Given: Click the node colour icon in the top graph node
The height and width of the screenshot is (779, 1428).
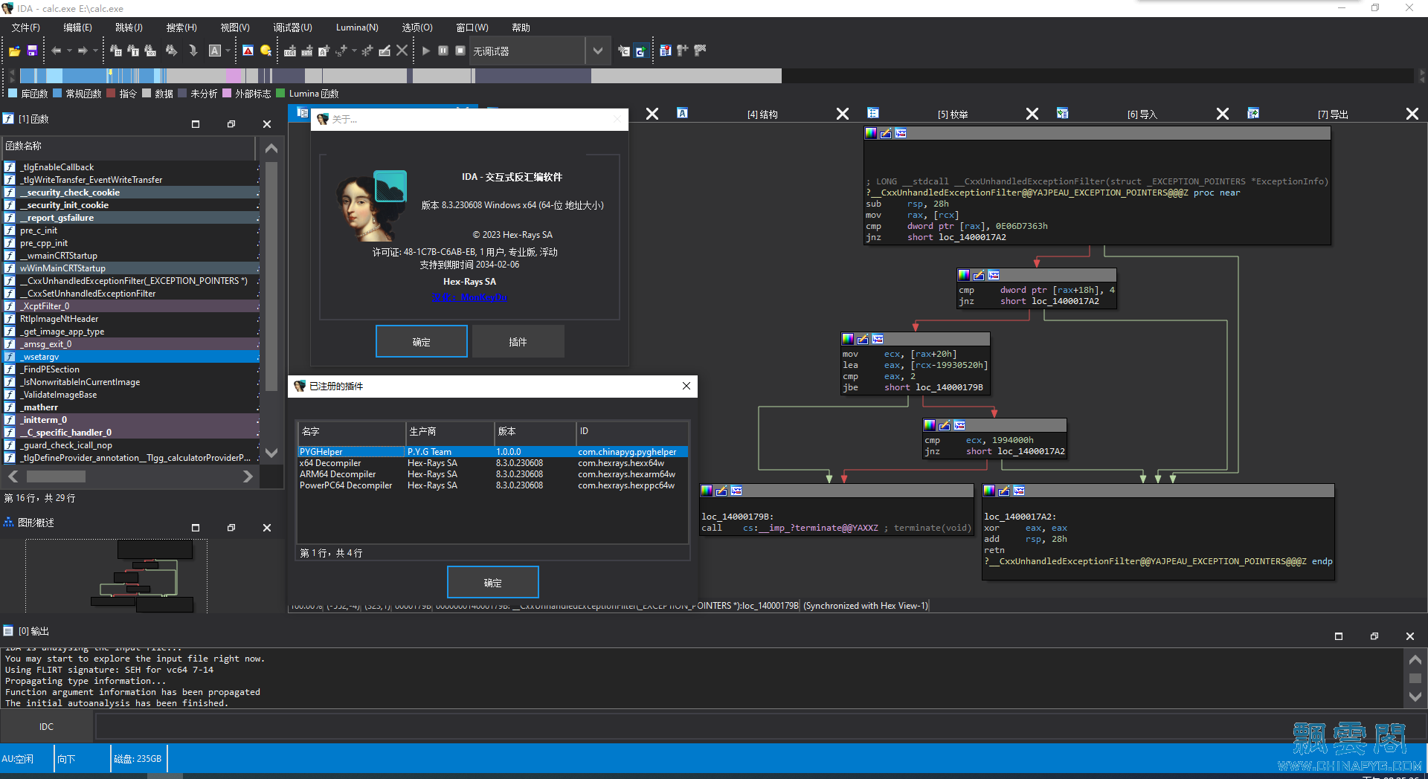Looking at the screenshot, I should coord(871,133).
